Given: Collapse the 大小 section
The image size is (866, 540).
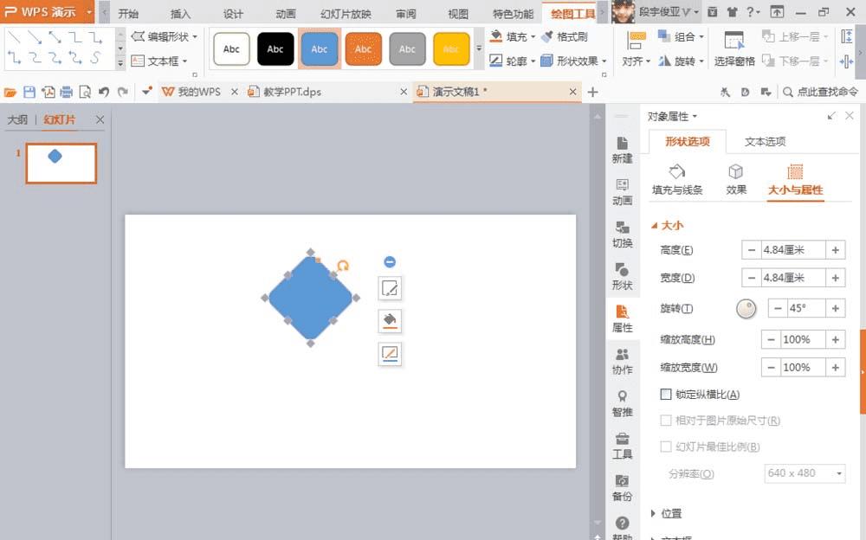Looking at the screenshot, I should pyautogui.click(x=667, y=225).
